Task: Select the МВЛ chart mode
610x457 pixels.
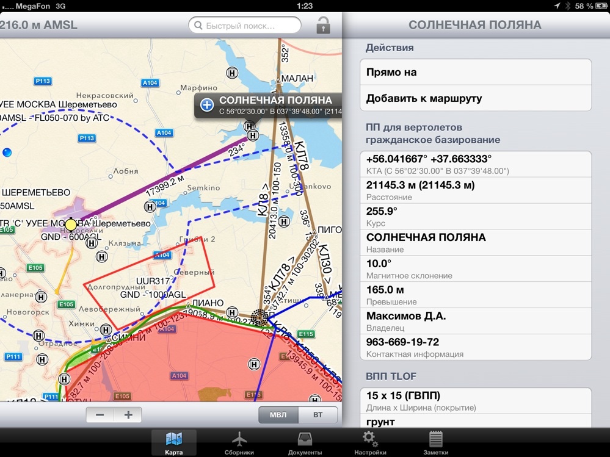Action: (278, 415)
